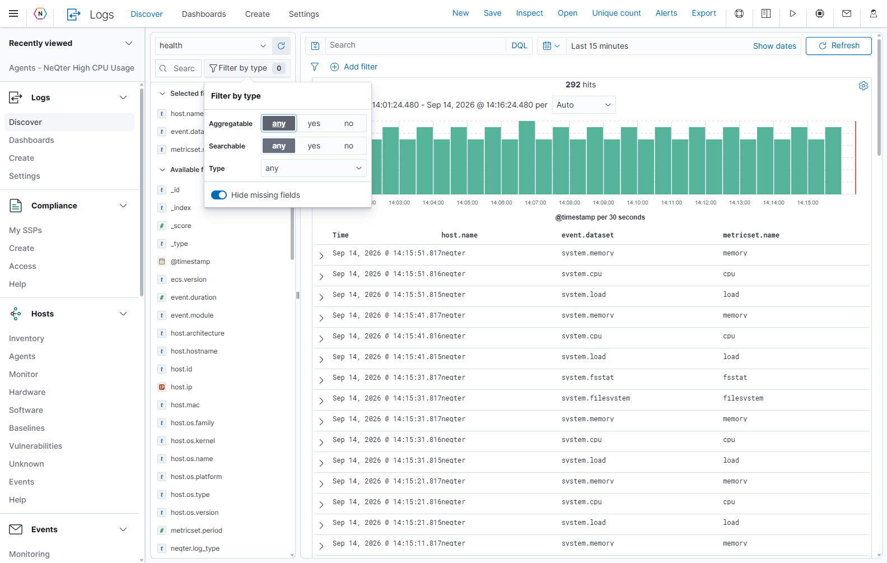This screenshot has height=563, width=887.
Task: Click the Logs section icon in sidebar
Action: (16, 97)
